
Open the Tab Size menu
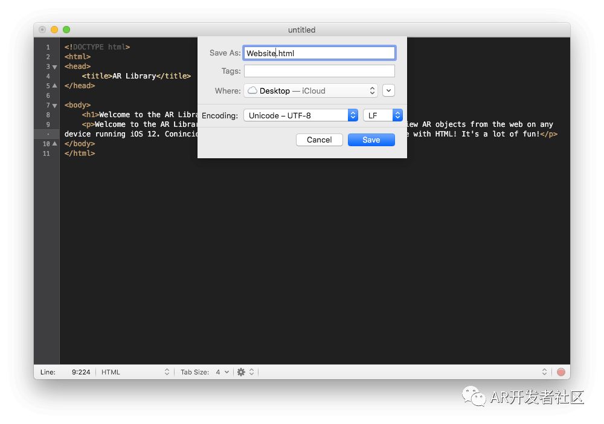205,372
